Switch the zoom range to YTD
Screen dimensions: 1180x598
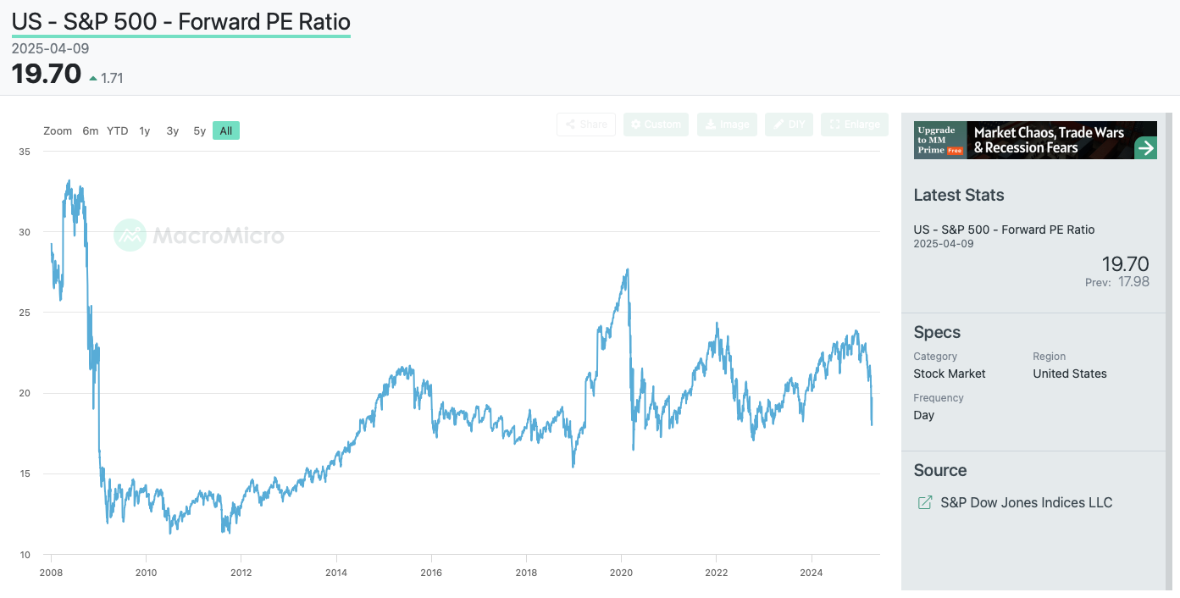[x=118, y=131]
